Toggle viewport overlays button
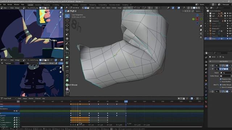 tap(179, 8)
